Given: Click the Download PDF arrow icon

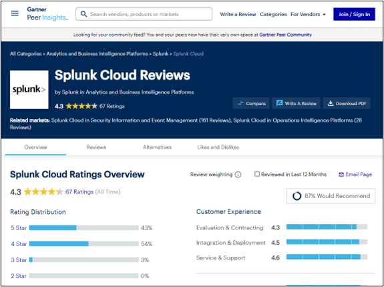Looking at the screenshot, I should point(331,103).
